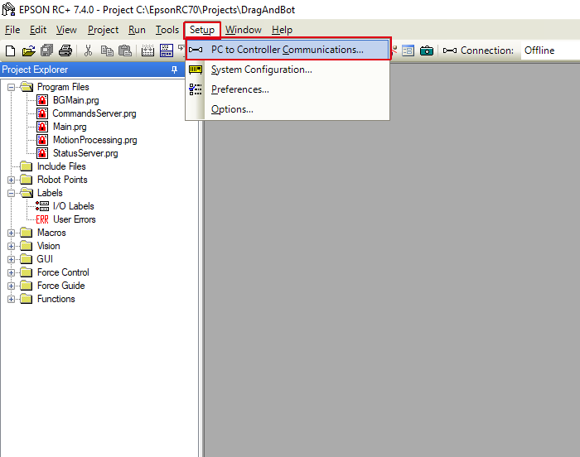This screenshot has width=580, height=457.
Task: Close the open Setup menu
Action: (x=202, y=30)
